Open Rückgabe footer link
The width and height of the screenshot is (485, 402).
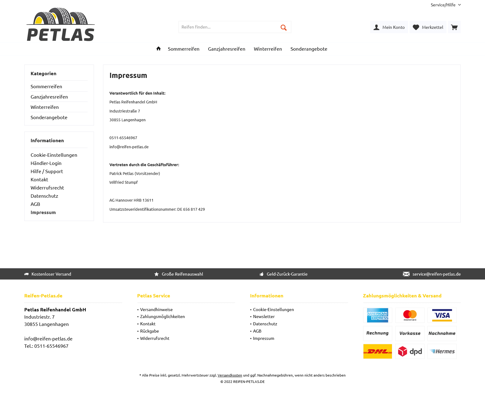149,331
